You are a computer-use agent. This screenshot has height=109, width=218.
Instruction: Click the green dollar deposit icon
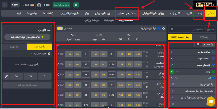tap(76, 5)
